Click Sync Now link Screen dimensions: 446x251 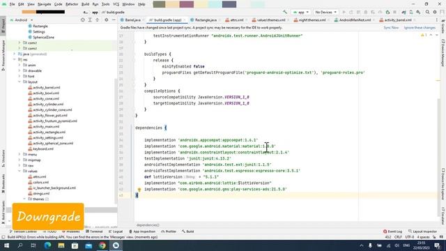(391, 28)
